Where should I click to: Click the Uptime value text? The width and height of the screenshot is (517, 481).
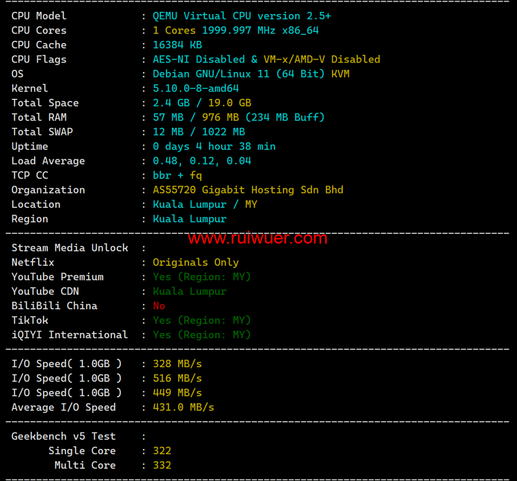click(x=214, y=146)
